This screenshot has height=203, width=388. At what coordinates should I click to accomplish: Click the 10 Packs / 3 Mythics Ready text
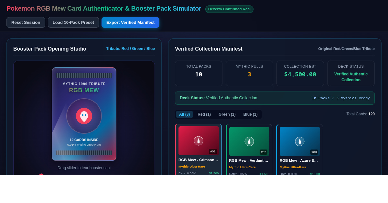coord(341,98)
